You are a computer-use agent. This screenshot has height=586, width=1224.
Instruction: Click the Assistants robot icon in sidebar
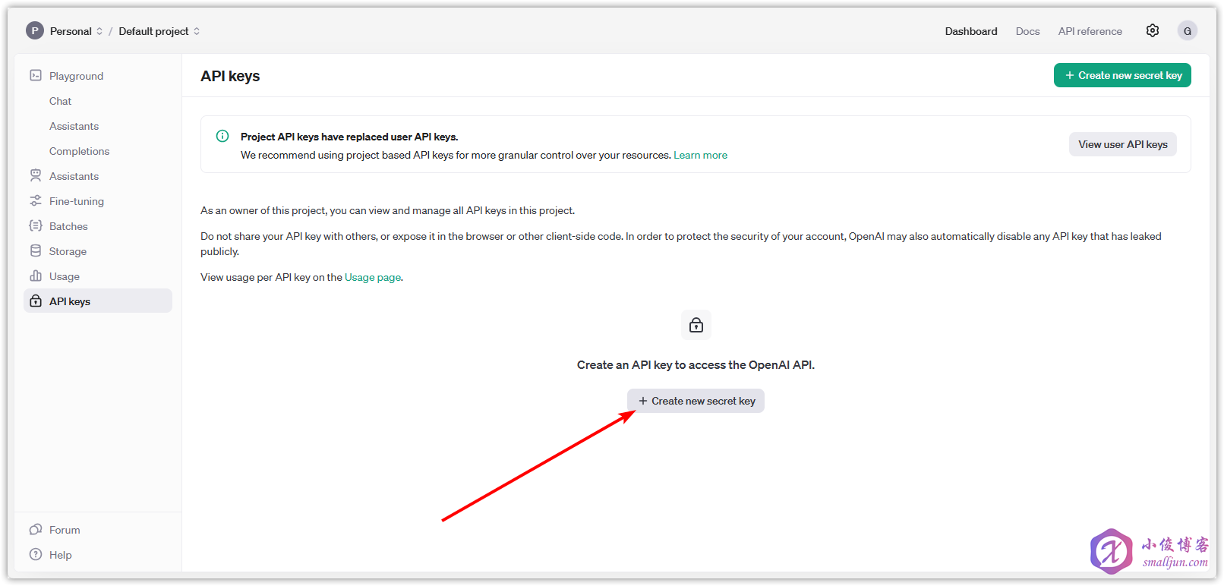coord(36,175)
